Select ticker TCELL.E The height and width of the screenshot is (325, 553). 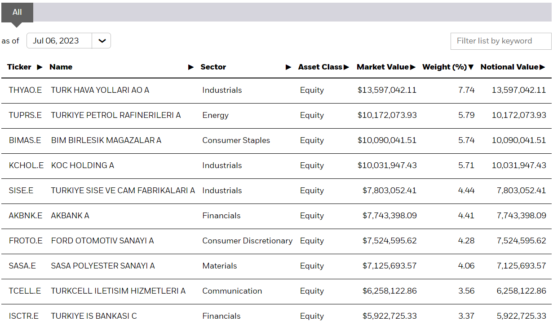click(x=25, y=291)
